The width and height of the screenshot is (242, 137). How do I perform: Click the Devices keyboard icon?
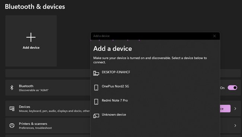tap(12, 109)
